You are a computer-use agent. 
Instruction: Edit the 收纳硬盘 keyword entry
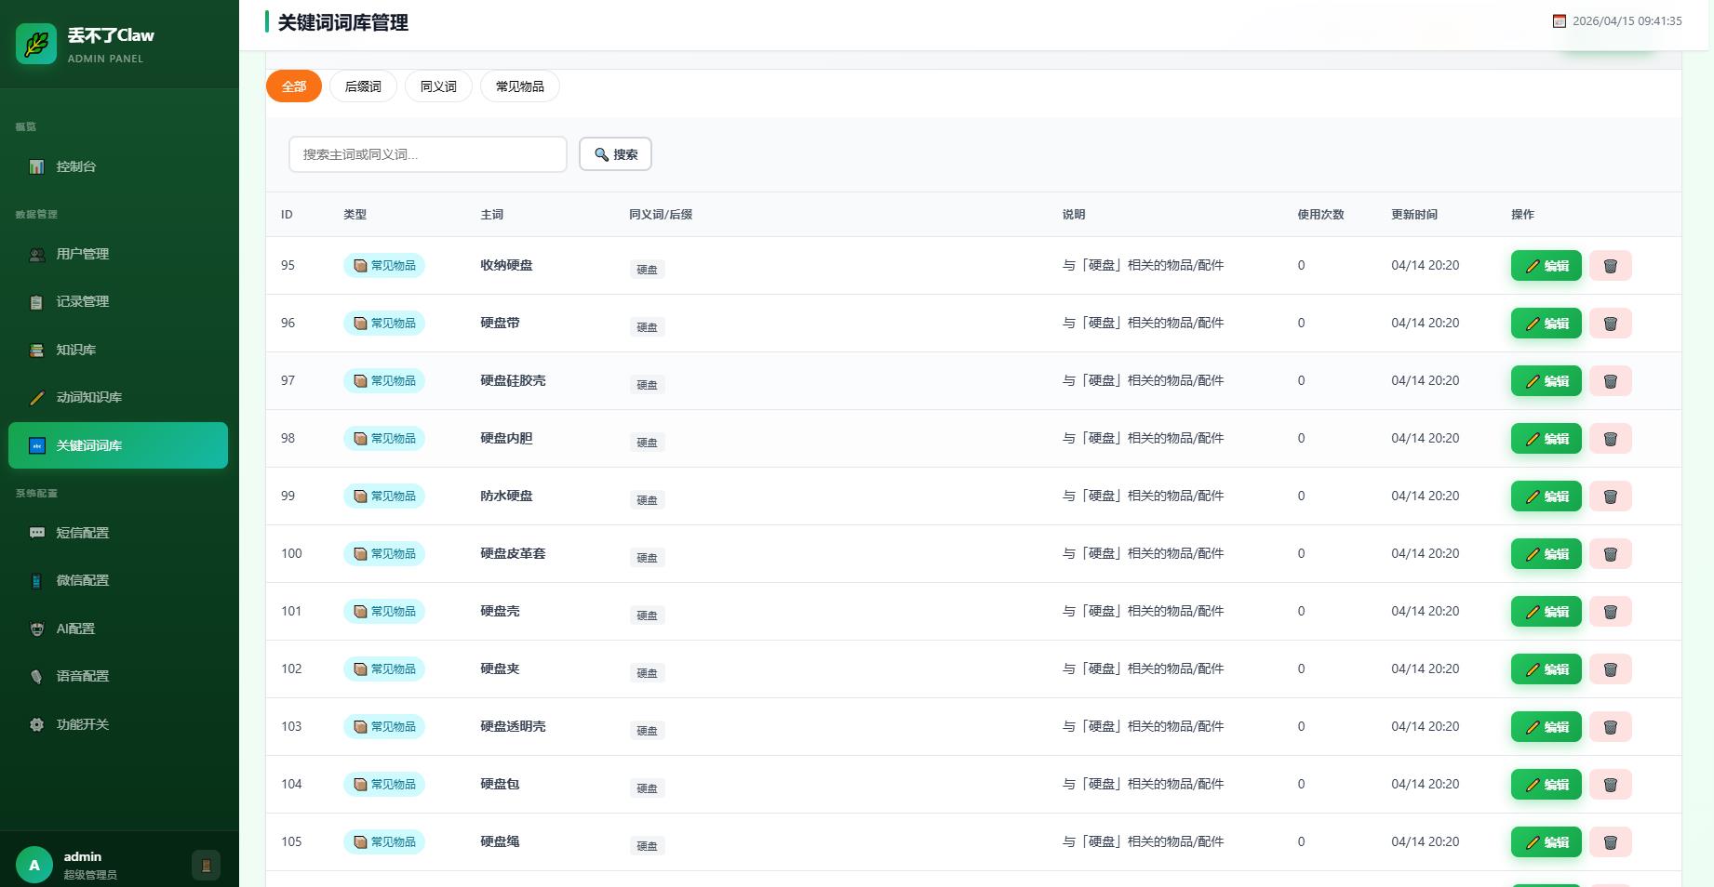pyautogui.click(x=1546, y=266)
